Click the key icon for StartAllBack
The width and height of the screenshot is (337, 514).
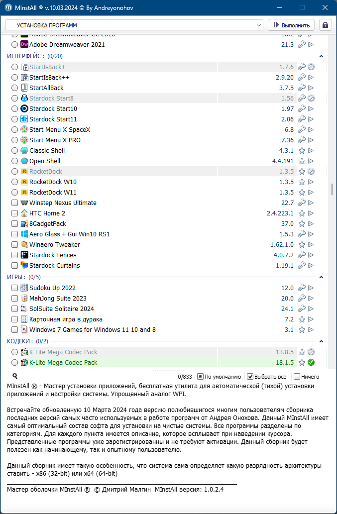point(302,88)
